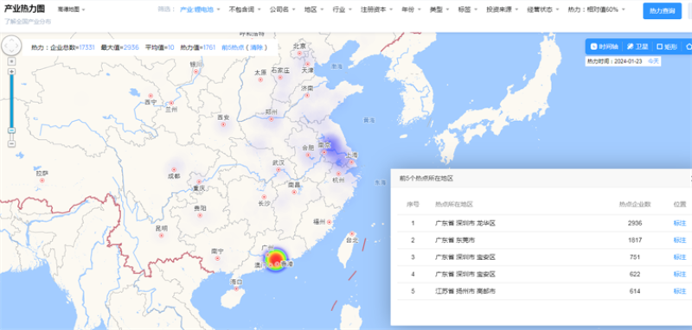
Task: Click the 西安 city marker
Action: click(223, 124)
